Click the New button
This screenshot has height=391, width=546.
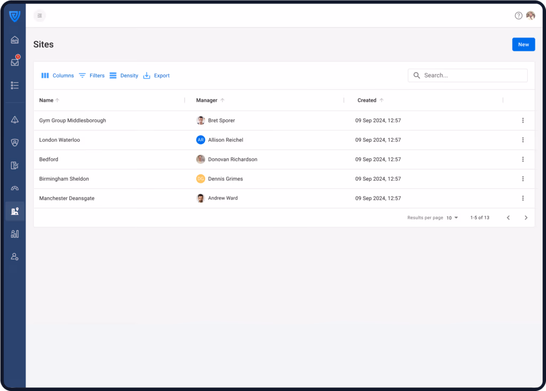click(x=524, y=45)
